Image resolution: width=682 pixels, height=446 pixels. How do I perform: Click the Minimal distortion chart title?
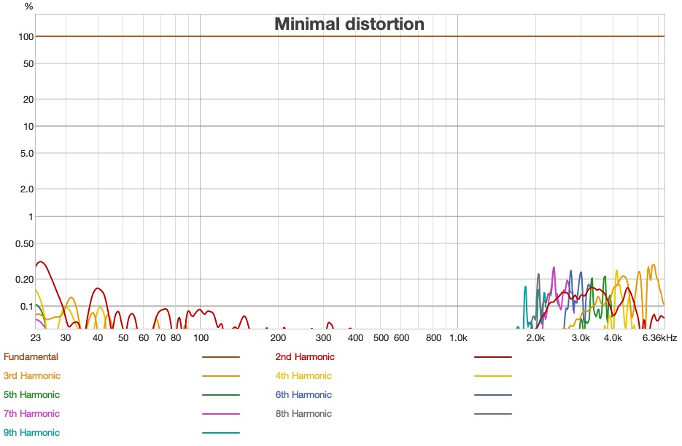pos(349,24)
